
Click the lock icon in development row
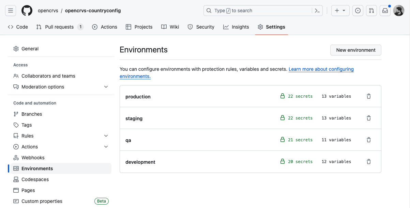click(282, 162)
